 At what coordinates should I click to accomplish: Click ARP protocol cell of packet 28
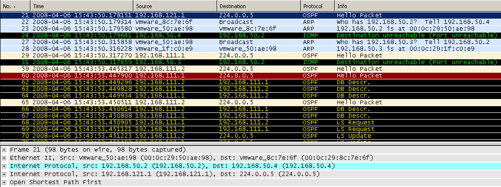309,49
